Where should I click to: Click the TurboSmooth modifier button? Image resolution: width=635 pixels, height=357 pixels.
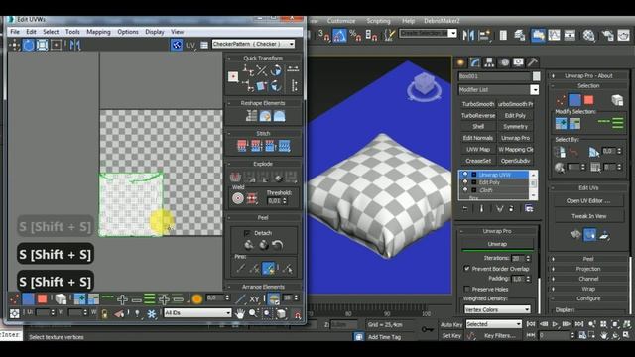click(478, 104)
